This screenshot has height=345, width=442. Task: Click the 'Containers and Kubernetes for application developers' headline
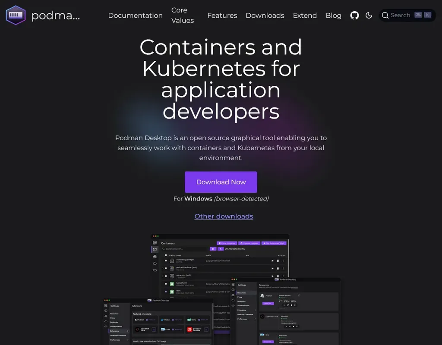point(221,79)
